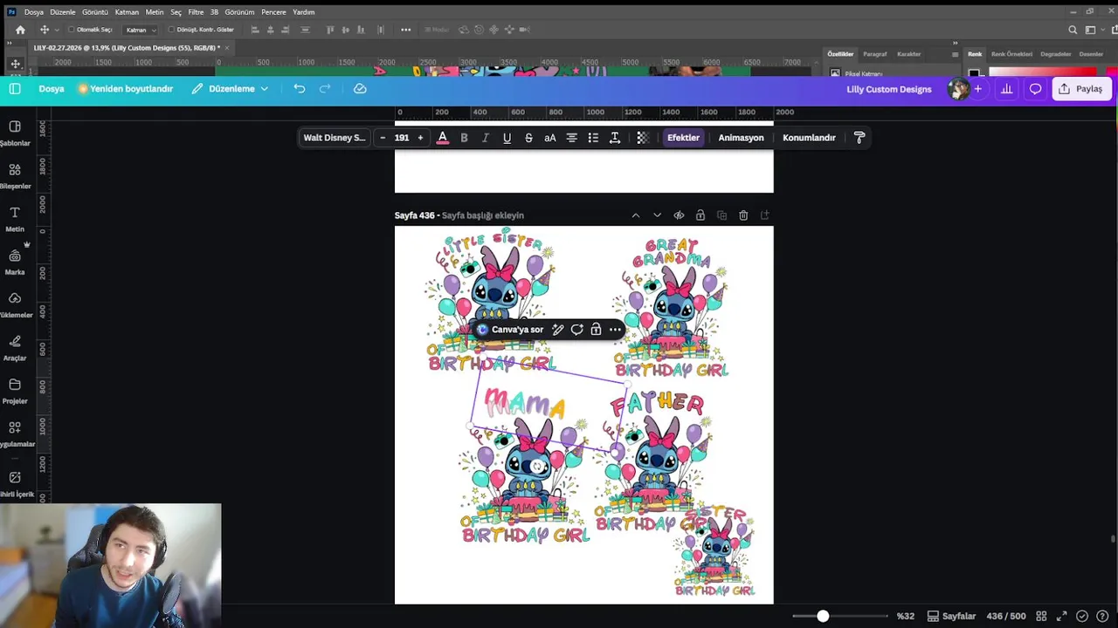
Task: Open more options ellipsis on floating toolbar
Action: (615, 330)
